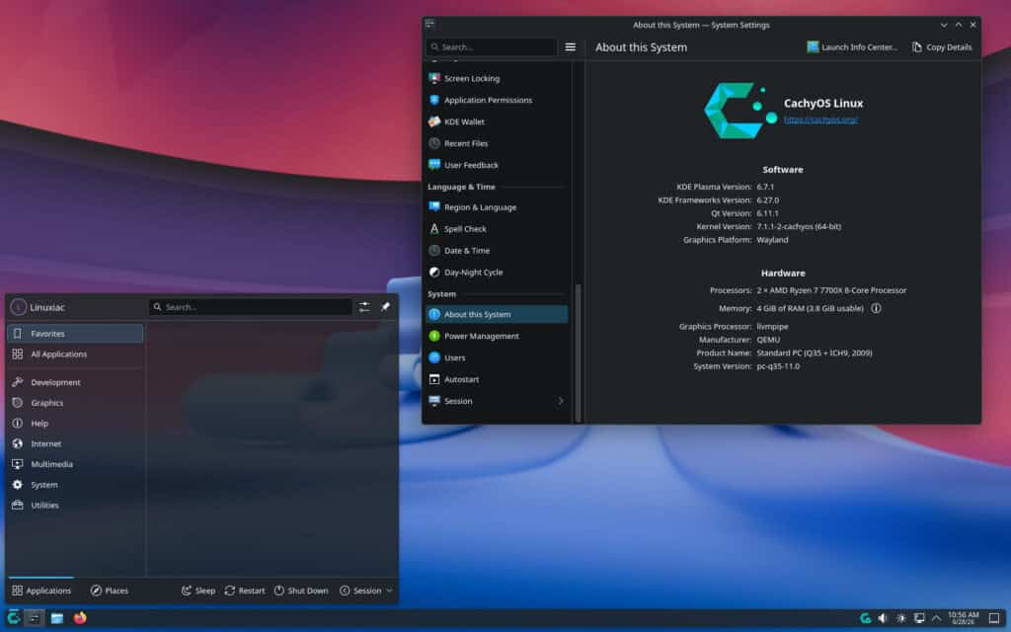Image resolution: width=1011 pixels, height=632 pixels.
Task: Open the Utilities category
Action: [x=75, y=505]
